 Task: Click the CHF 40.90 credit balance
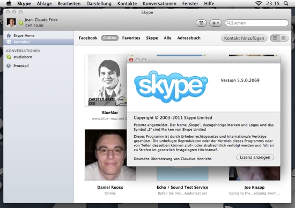pyautogui.click(x=34, y=26)
